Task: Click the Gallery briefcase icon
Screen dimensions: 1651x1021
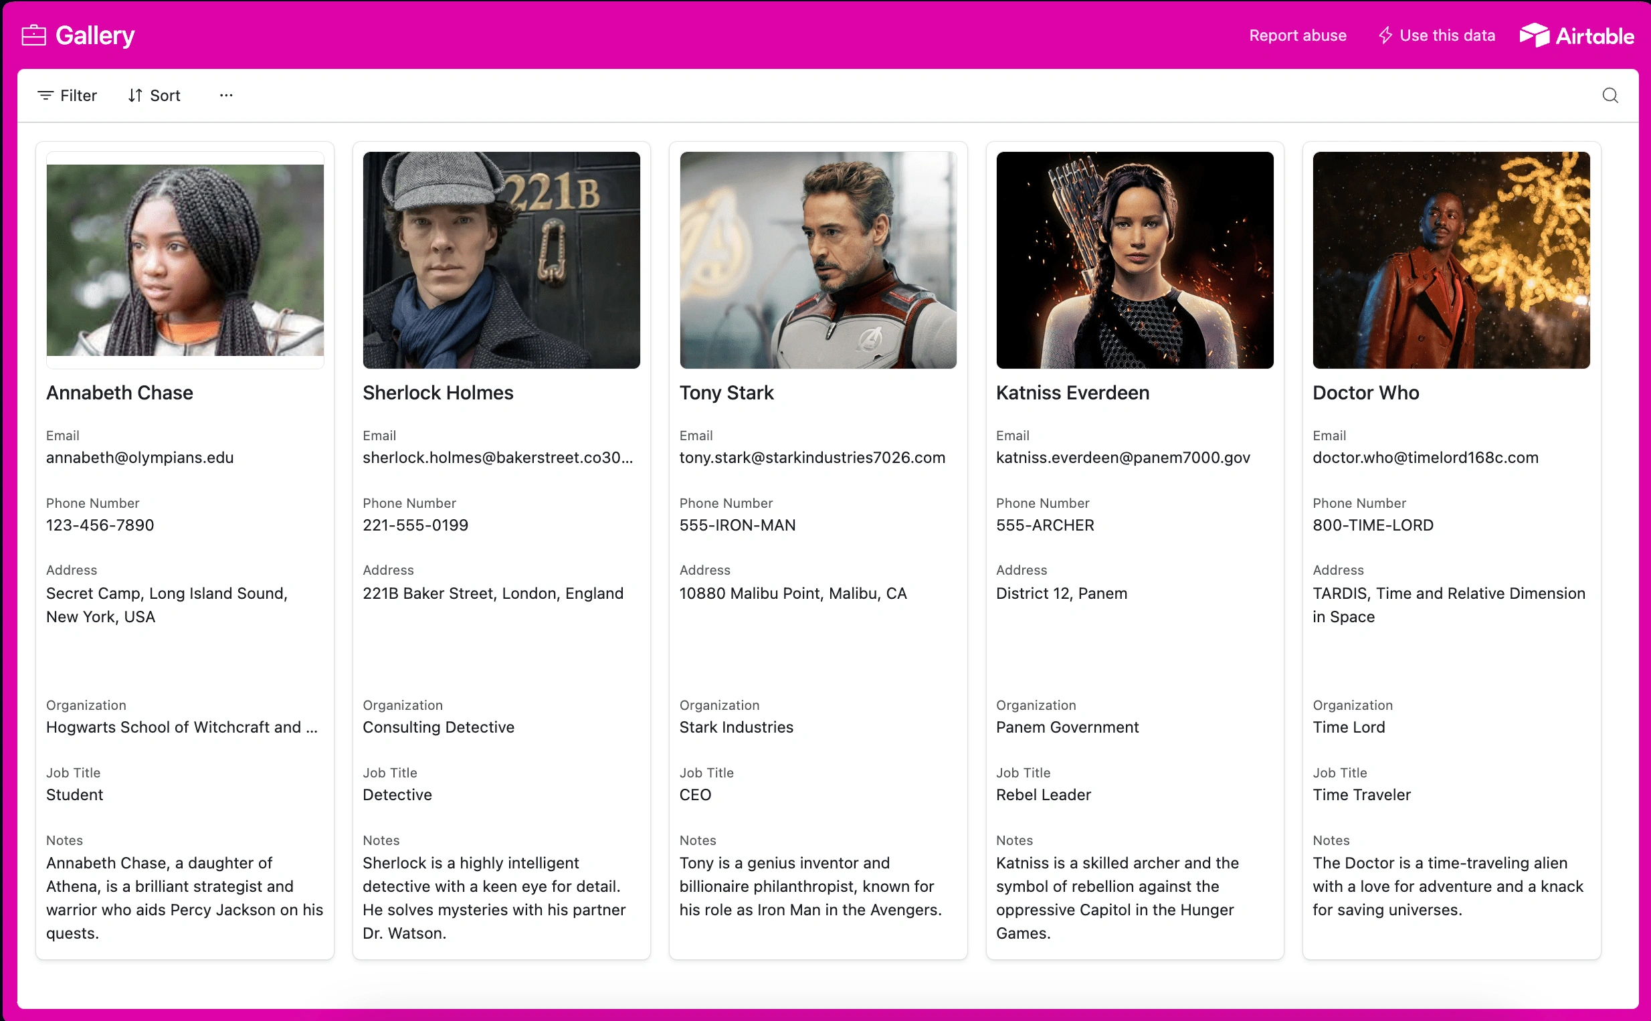Action: [33, 35]
